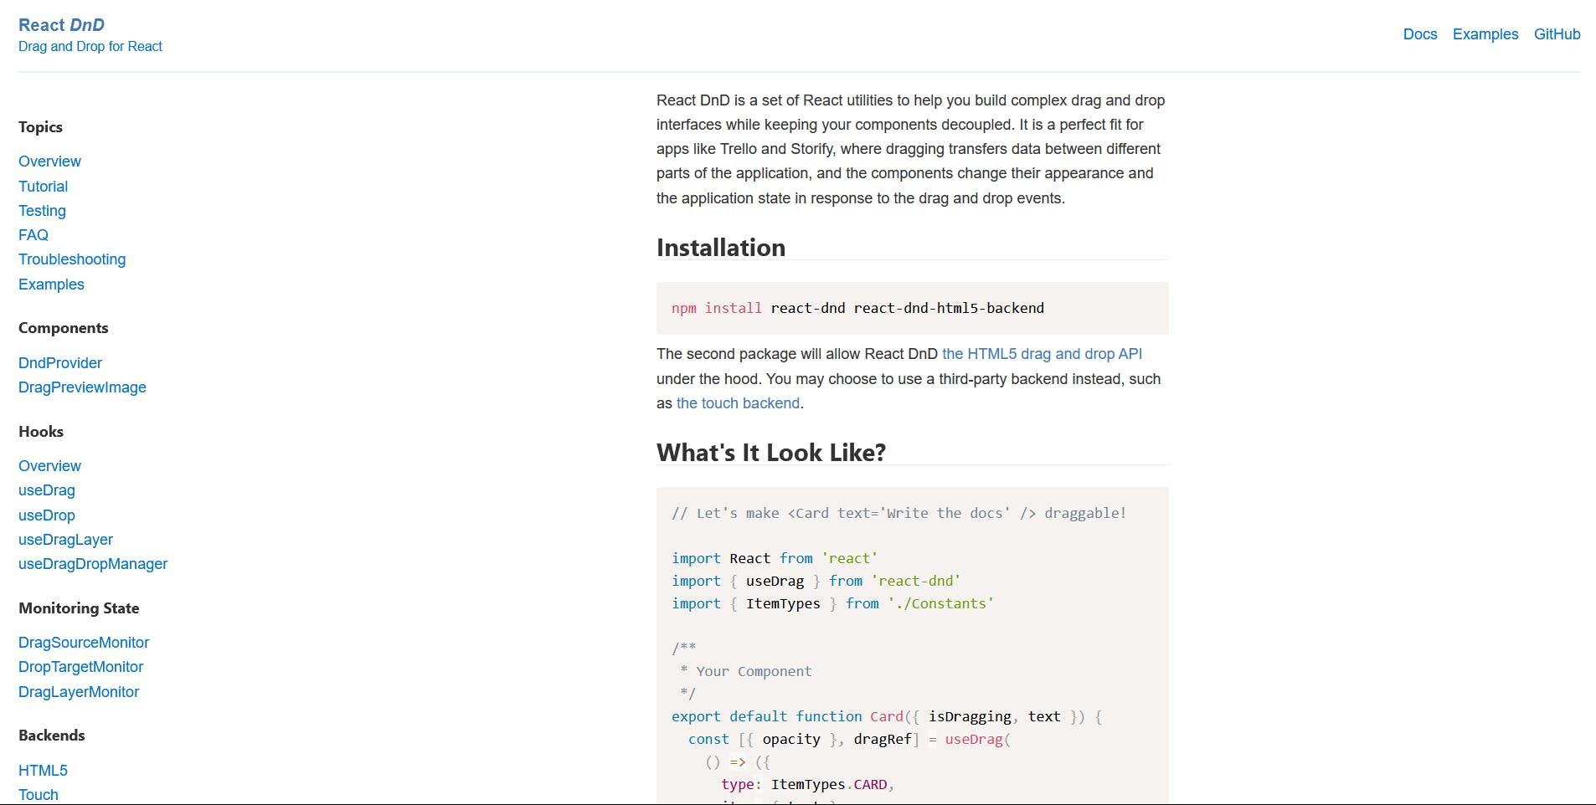Click the 'type: ItemTypes.CARD' code line
This screenshot has width=1596, height=805.
808,785
